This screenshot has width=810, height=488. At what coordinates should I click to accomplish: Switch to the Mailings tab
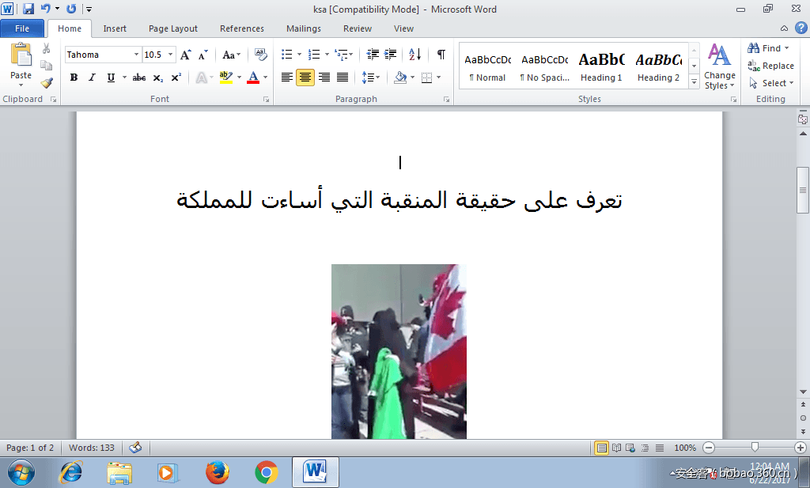(303, 28)
